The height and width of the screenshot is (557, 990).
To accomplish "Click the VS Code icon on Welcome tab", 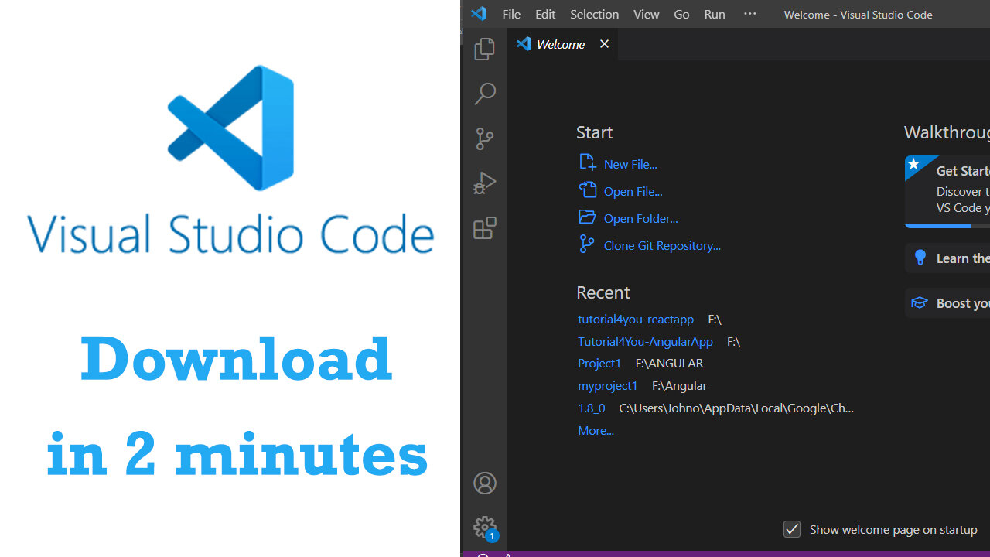I will tap(524, 44).
